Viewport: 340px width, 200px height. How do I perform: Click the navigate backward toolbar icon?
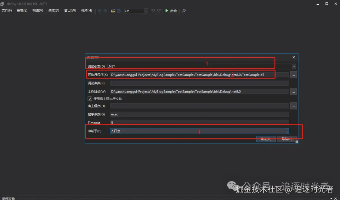[x=99, y=11]
